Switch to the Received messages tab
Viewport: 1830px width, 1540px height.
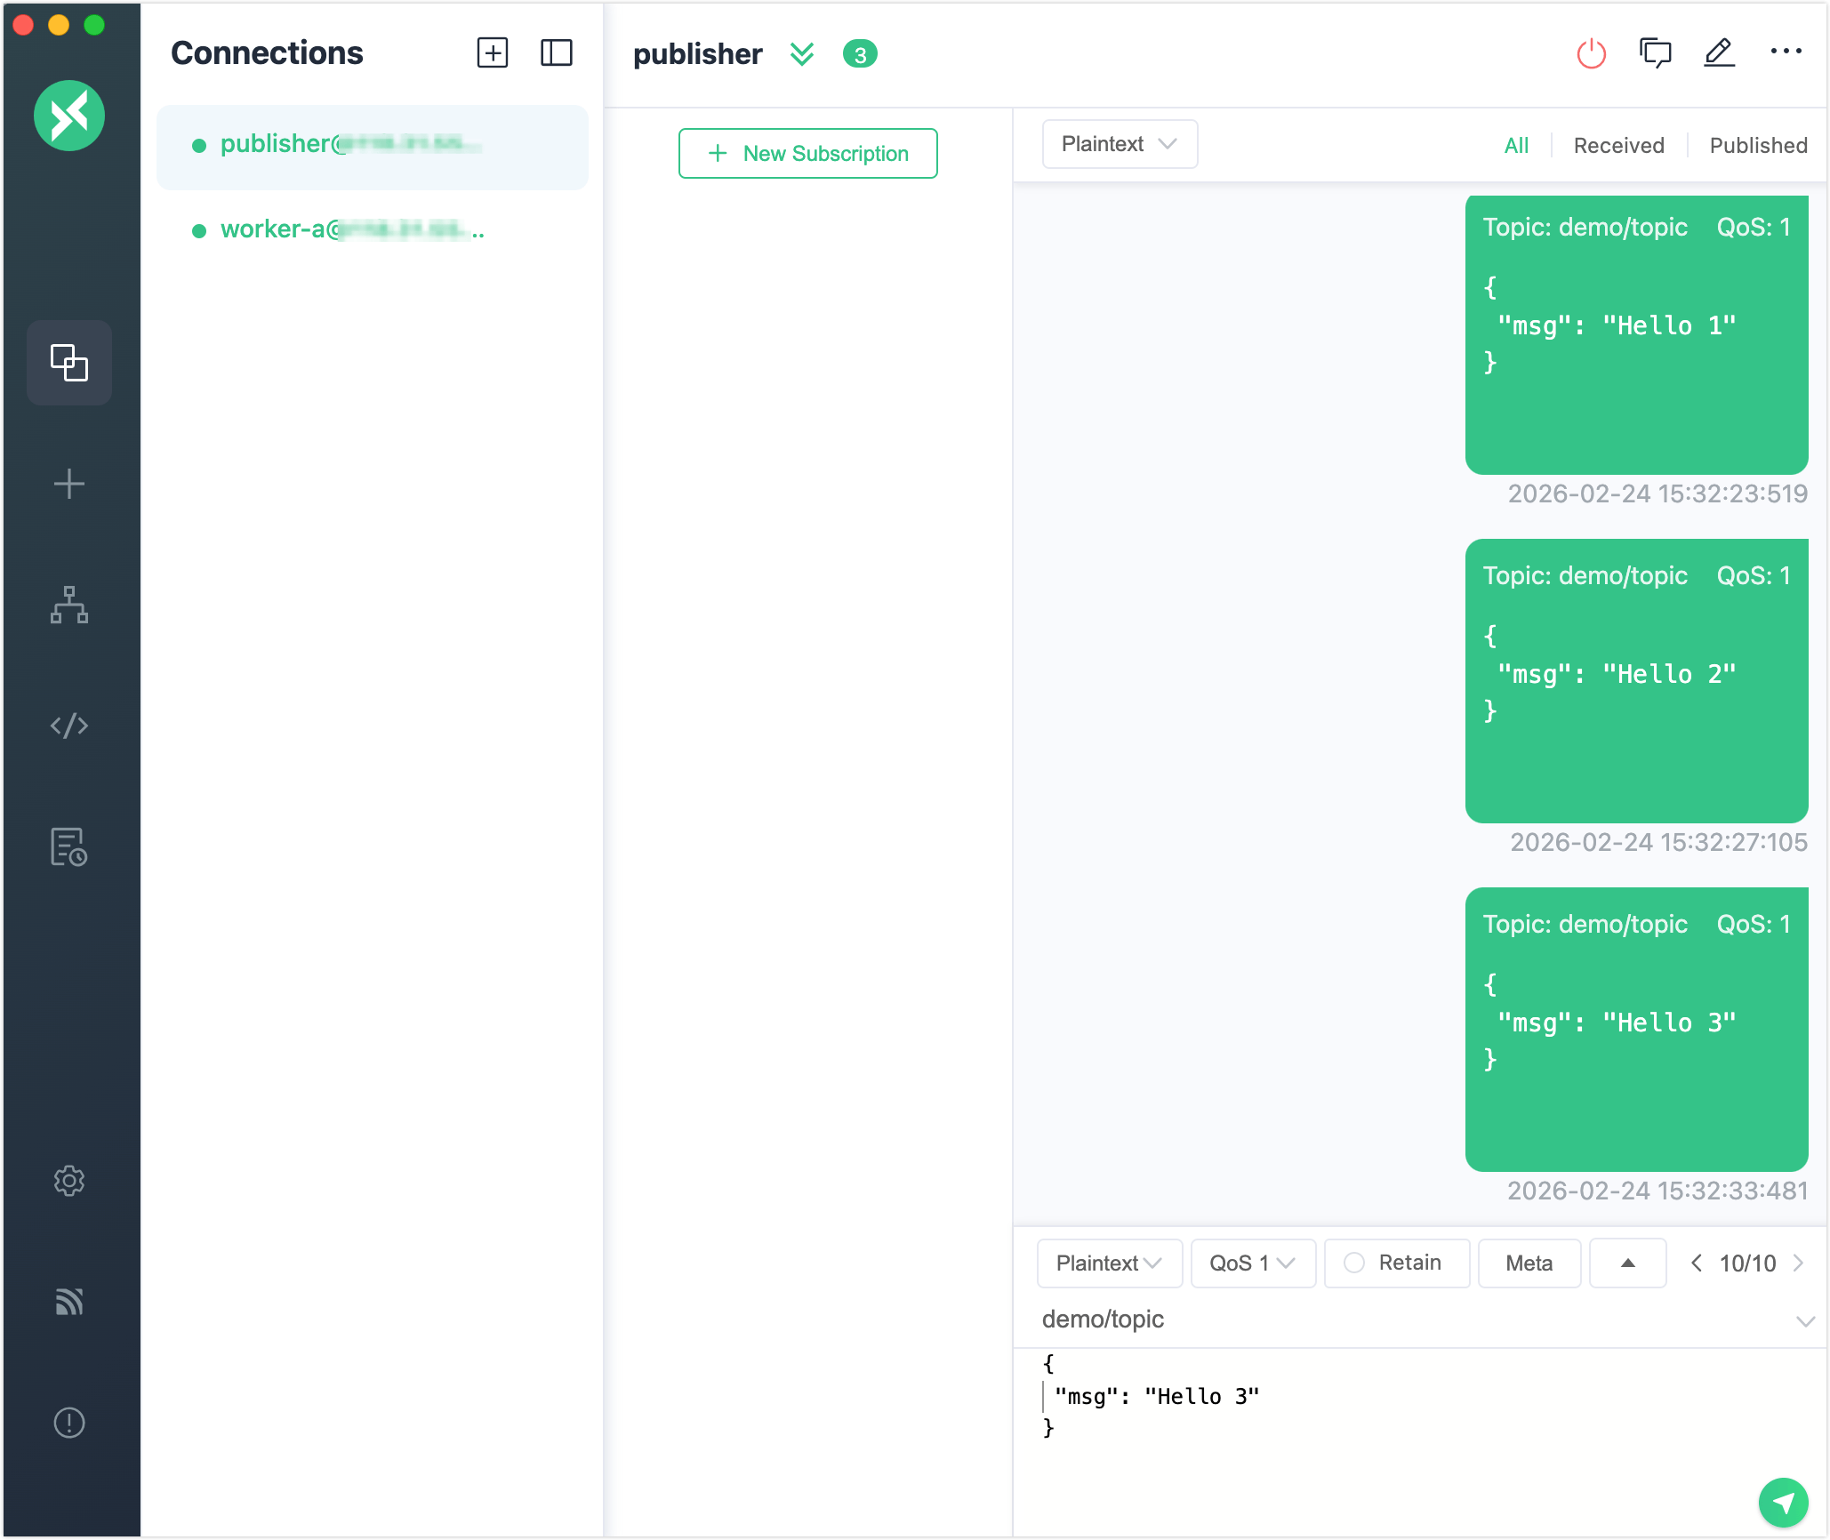click(1618, 145)
